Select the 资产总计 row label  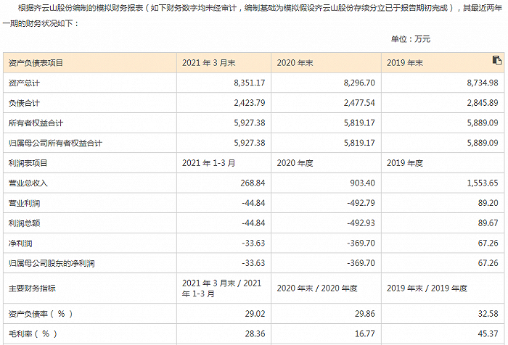tap(23, 83)
